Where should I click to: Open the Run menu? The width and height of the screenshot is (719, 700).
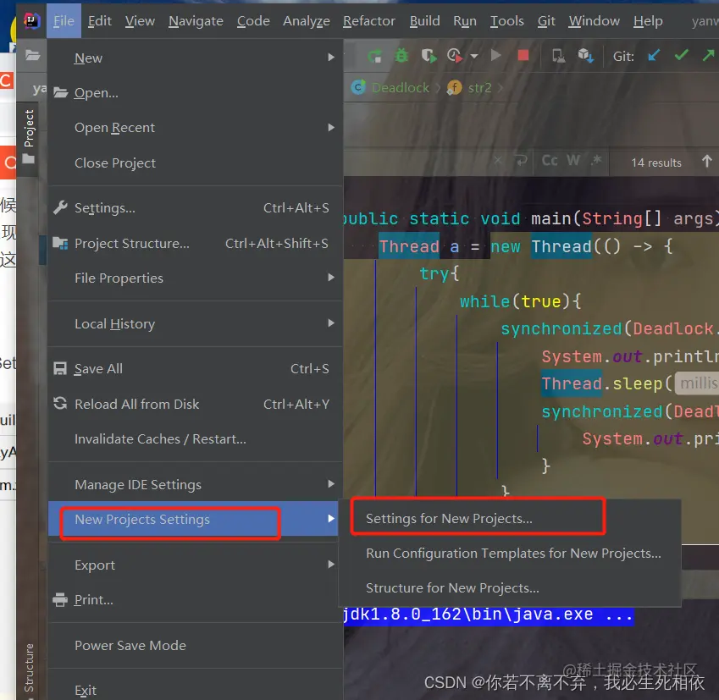(x=465, y=20)
